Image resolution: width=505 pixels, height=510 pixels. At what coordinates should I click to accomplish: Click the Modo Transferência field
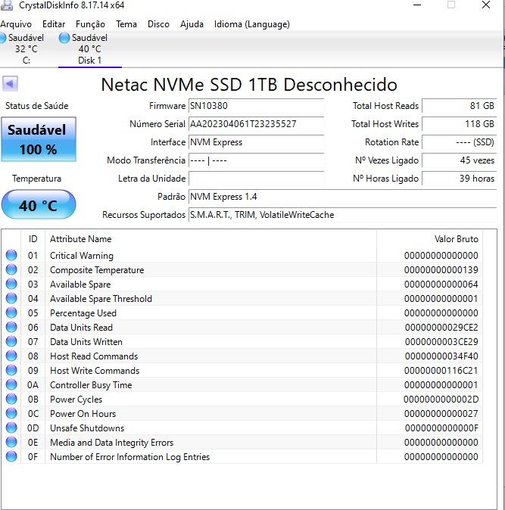coord(256,160)
